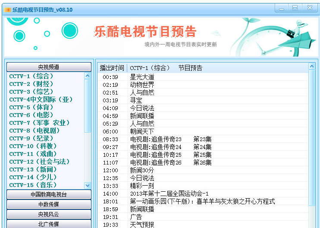
Task: Select channel CCTV-1（综合）
Action: (x=31, y=76)
